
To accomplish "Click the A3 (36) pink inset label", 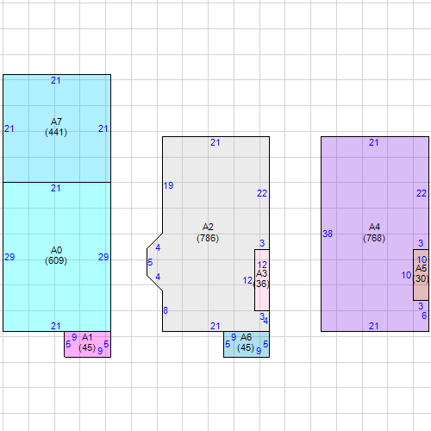I will [x=261, y=278].
